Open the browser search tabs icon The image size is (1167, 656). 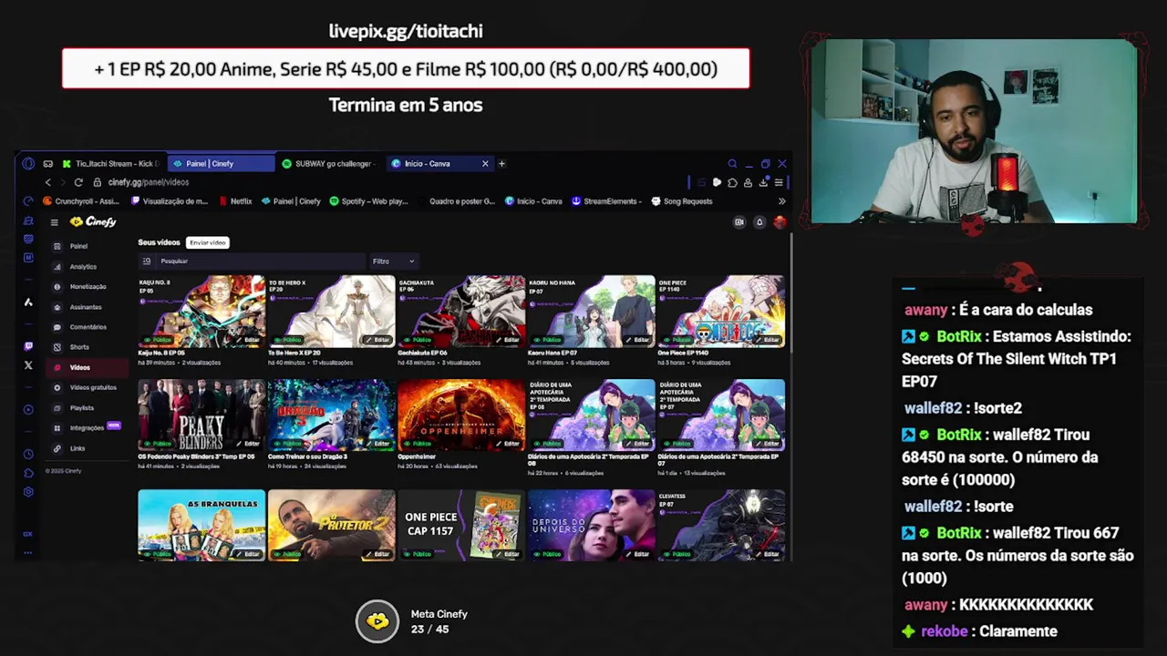(x=732, y=164)
